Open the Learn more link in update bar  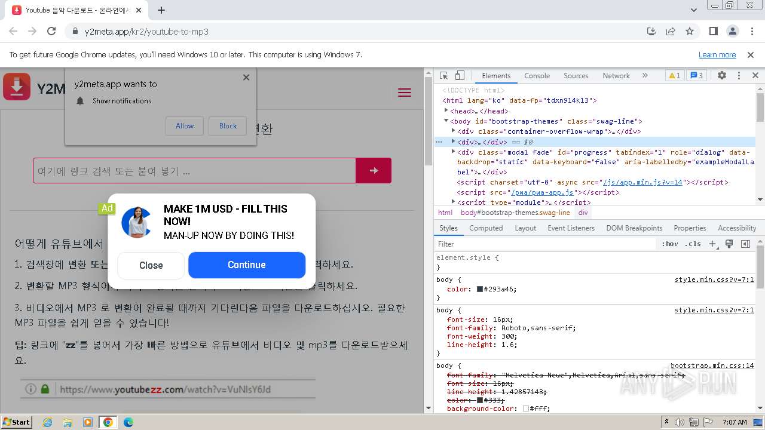pos(717,55)
